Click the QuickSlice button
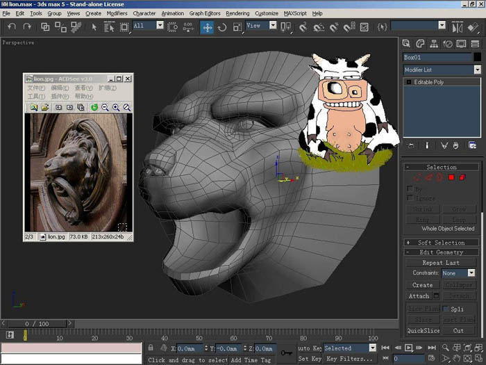Viewport: 486px width, 365px height. (x=423, y=330)
